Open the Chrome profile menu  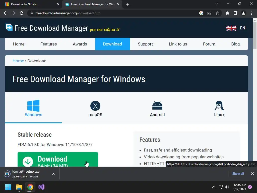(243, 13)
